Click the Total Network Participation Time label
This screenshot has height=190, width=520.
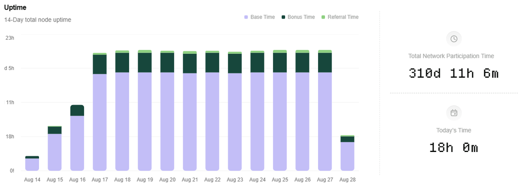click(451, 56)
